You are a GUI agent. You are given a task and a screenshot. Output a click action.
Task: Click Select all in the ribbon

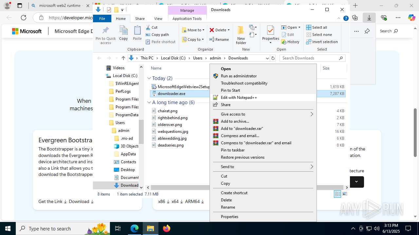[x=317, y=27]
